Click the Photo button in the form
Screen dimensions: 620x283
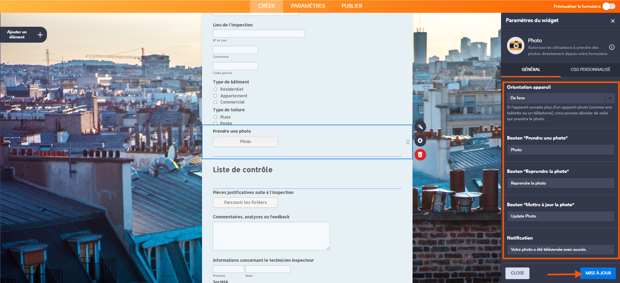coord(245,141)
